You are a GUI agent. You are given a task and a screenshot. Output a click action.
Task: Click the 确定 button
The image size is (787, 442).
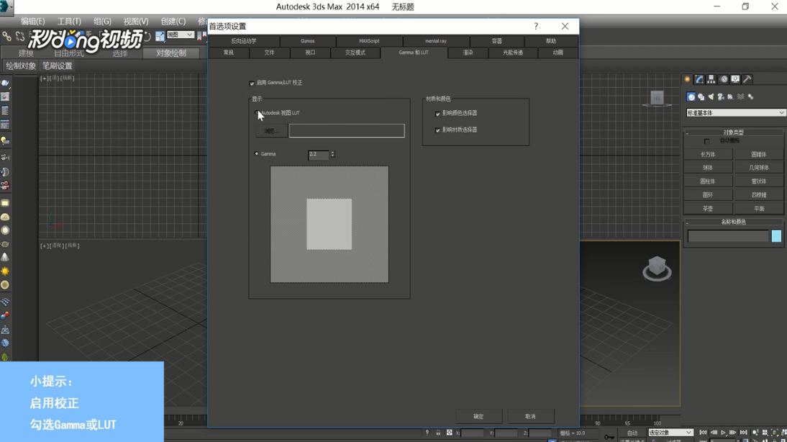478,416
